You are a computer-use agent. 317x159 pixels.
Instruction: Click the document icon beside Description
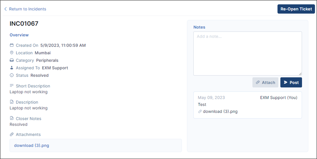point(12,102)
